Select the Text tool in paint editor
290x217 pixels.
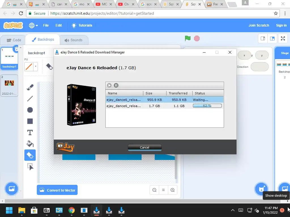pyautogui.click(x=30, y=133)
